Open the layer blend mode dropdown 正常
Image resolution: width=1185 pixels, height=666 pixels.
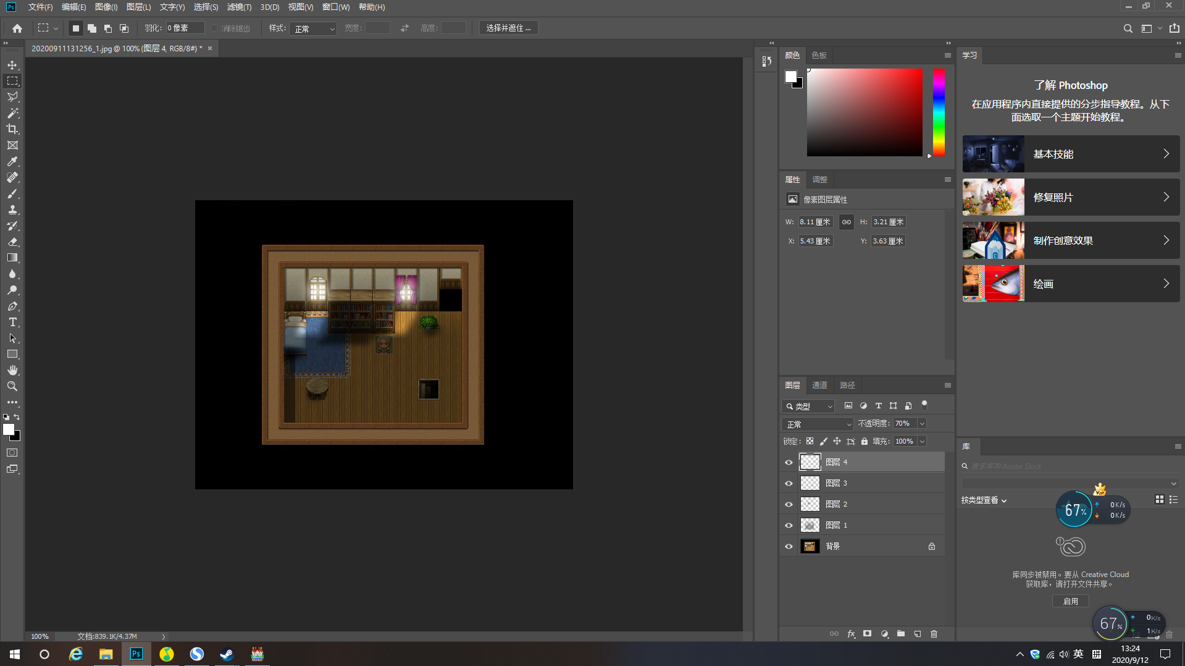click(x=818, y=424)
